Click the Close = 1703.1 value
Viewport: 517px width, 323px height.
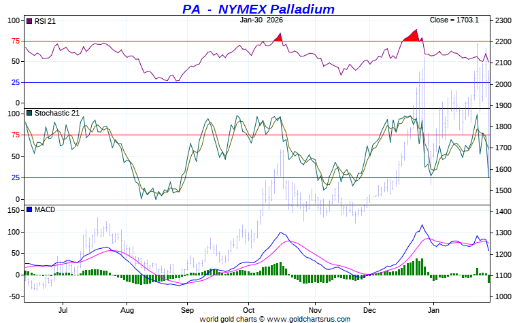[454, 20]
